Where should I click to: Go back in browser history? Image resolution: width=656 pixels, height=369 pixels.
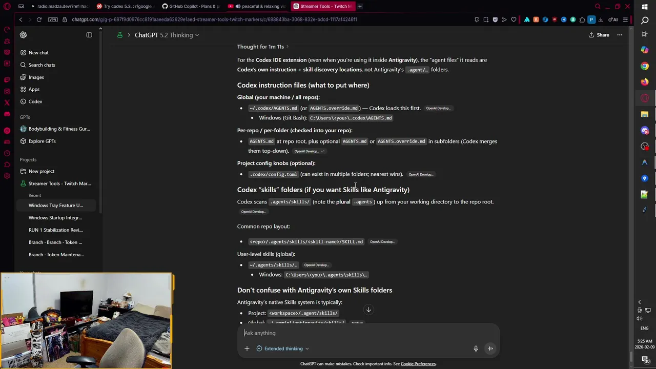(20, 19)
